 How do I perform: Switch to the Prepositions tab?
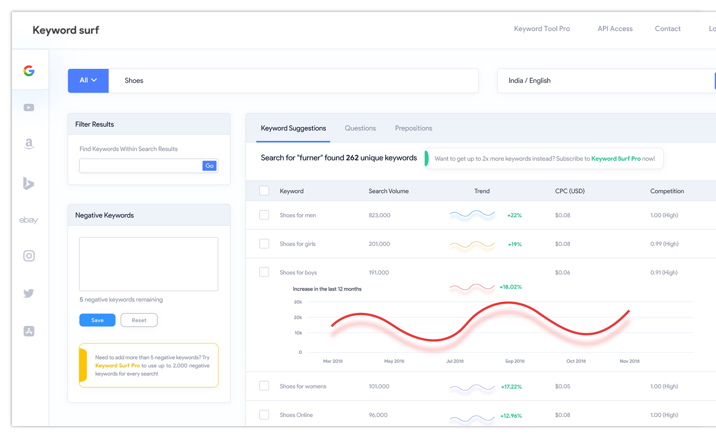point(413,128)
